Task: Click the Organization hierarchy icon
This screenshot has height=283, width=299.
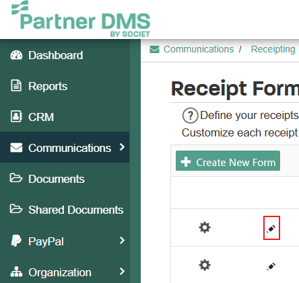Action: click(x=16, y=272)
